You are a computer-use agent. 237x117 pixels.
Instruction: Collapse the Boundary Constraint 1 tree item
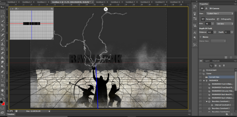207,102
